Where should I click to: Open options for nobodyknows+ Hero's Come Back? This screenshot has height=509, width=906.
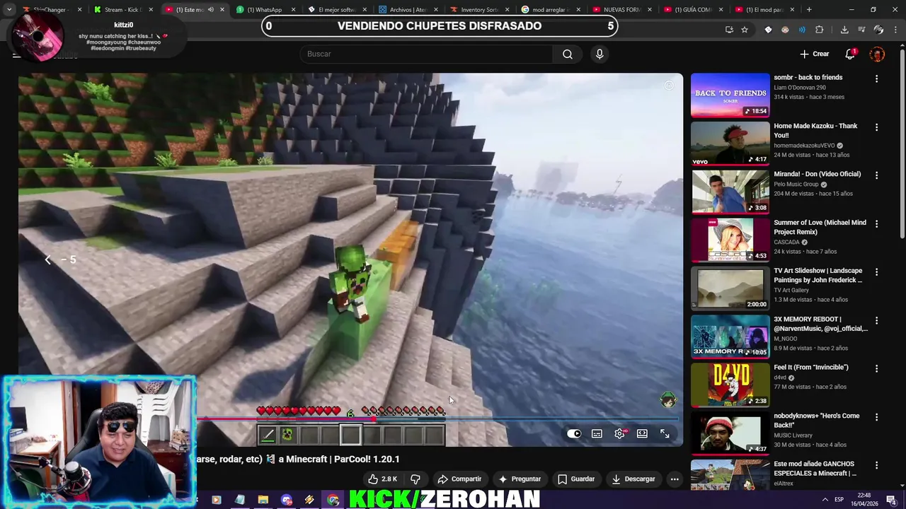tap(877, 418)
